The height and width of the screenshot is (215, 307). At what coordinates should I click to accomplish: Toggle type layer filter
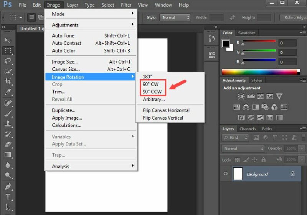275,138
